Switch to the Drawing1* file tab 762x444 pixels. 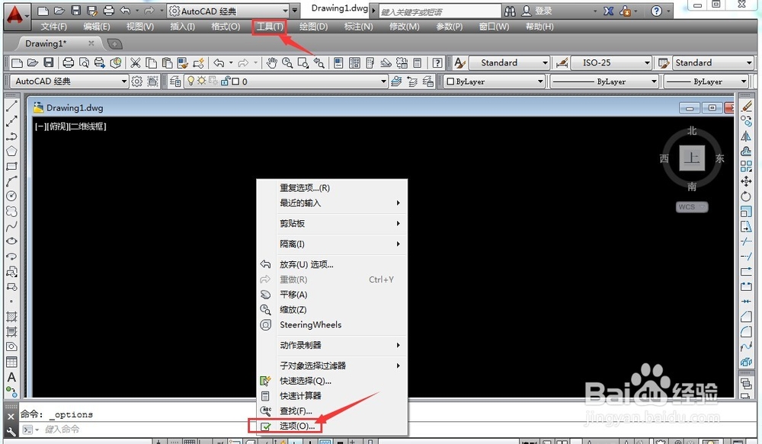(46, 43)
